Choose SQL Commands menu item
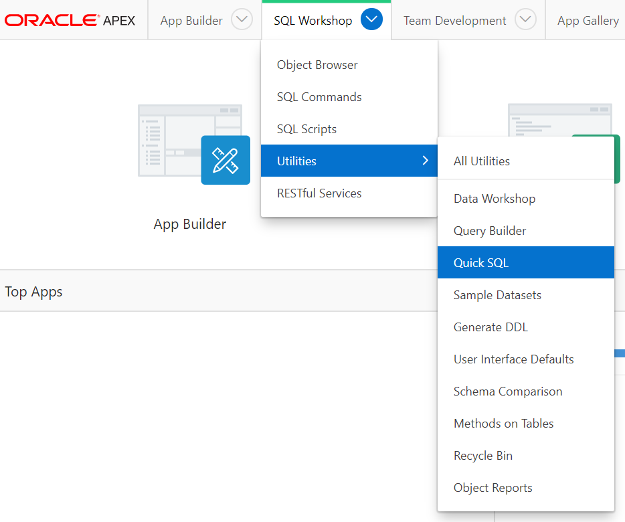The width and height of the screenshot is (625, 522). coord(319,97)
